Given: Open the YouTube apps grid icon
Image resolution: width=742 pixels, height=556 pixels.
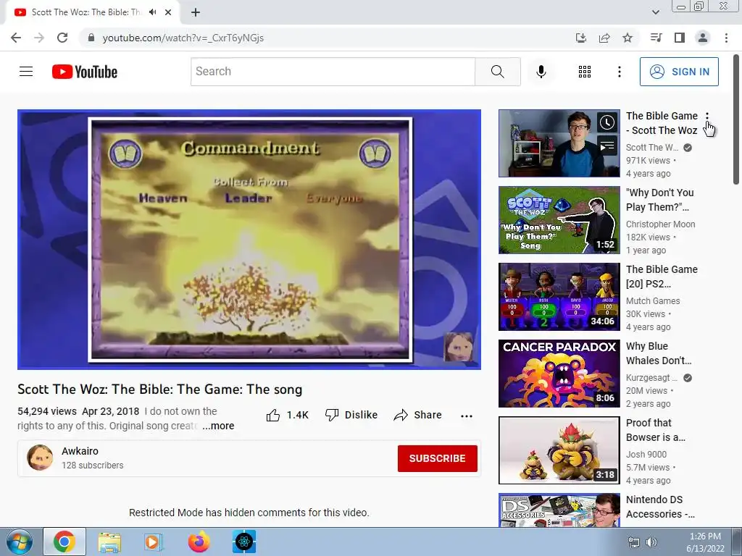Looking at the screenshot, I should [x=585, y=72].
